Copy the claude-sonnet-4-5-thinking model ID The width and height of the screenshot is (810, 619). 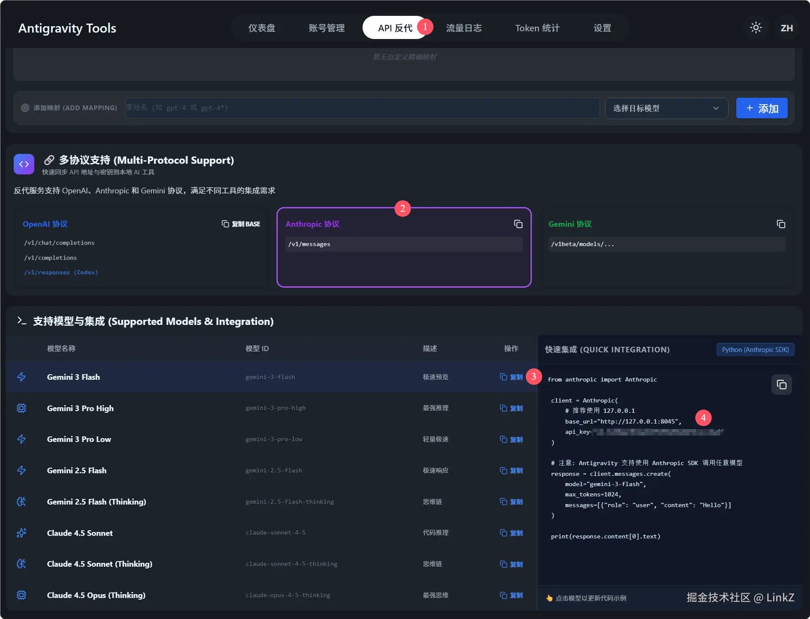tap(511, 564)
